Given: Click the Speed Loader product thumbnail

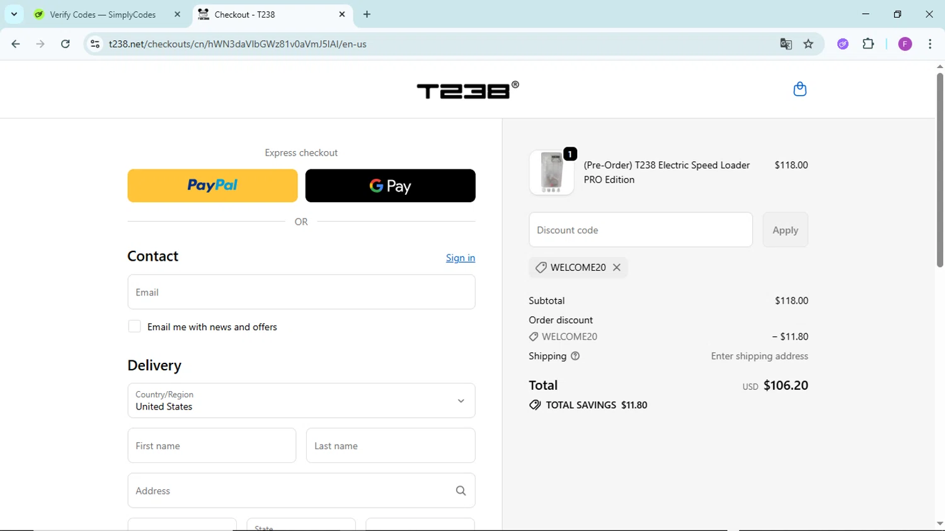Looking at the screenshot, I should pyautogui.click(x=551, y=173).
